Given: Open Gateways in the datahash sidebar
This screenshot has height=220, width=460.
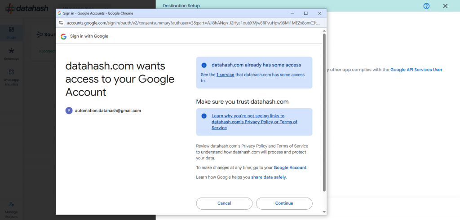Looking at the screenshot, I should click(x=11, y=54).
